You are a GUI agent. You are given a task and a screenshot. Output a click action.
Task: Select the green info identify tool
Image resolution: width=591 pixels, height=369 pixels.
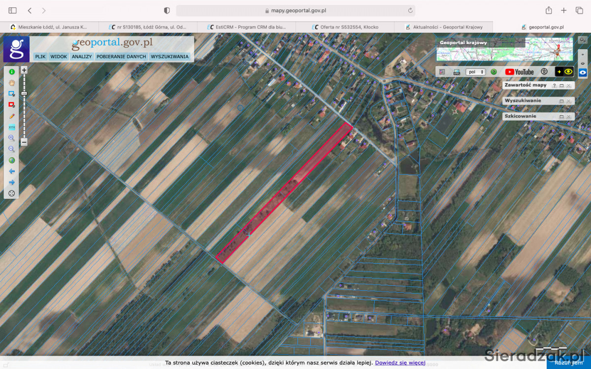point(12,72)
